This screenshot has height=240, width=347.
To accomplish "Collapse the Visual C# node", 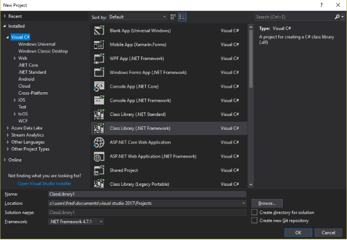I will click(x=8, y=37).
